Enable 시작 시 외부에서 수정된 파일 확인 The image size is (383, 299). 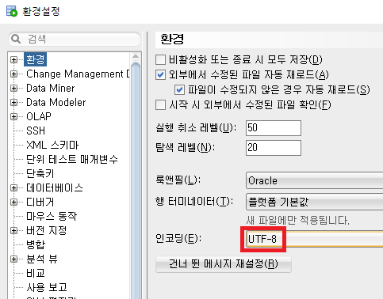pyautogui.click(x=161, y=104)
